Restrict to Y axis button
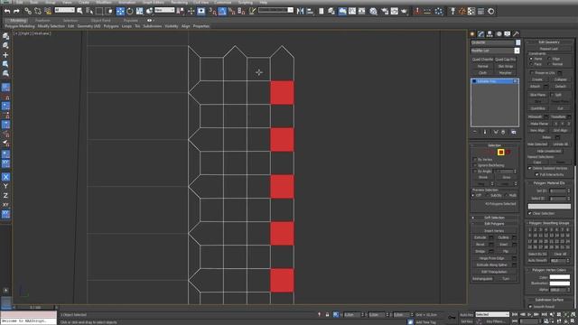 5,186
